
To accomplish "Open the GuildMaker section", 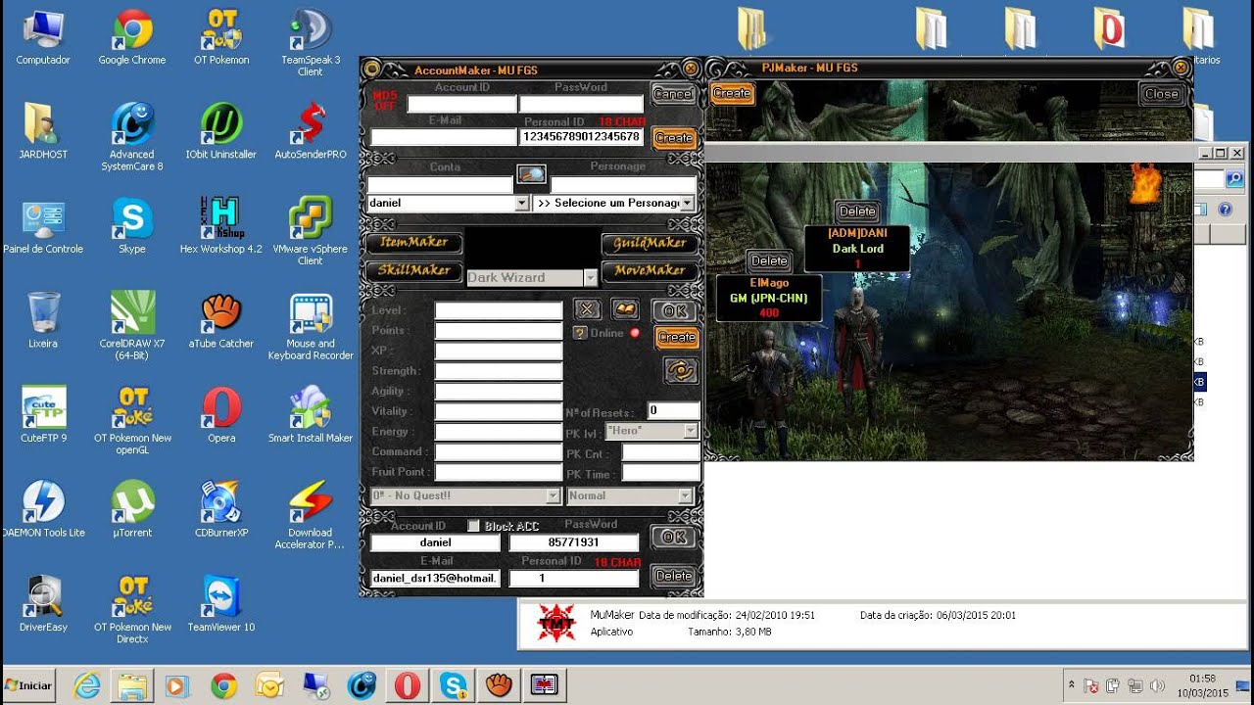I will click(650, 243).
